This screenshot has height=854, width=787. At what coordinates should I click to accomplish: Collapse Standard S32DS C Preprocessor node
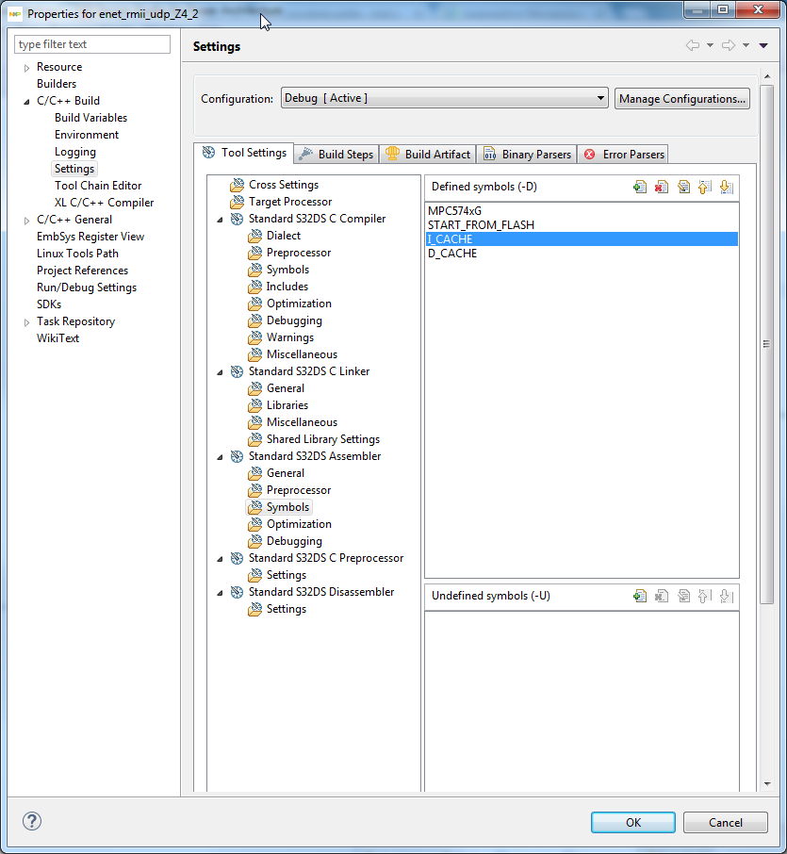tap(220, 559)
